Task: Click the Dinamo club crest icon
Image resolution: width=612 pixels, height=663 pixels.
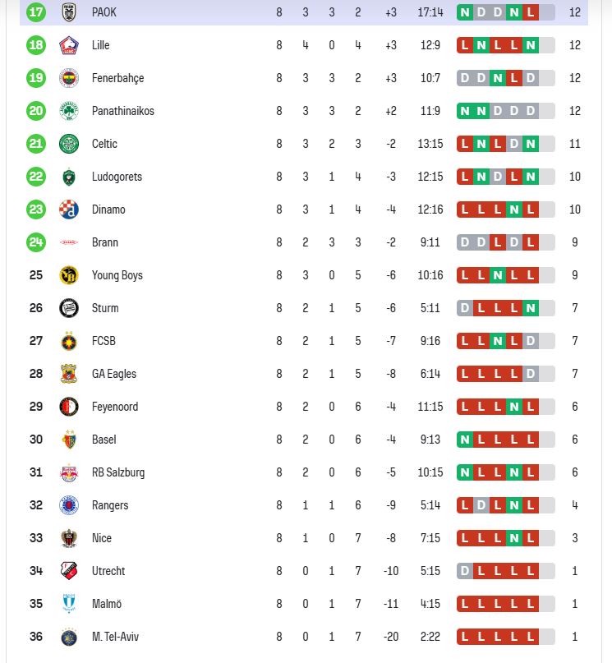Action: pos(69,209)
